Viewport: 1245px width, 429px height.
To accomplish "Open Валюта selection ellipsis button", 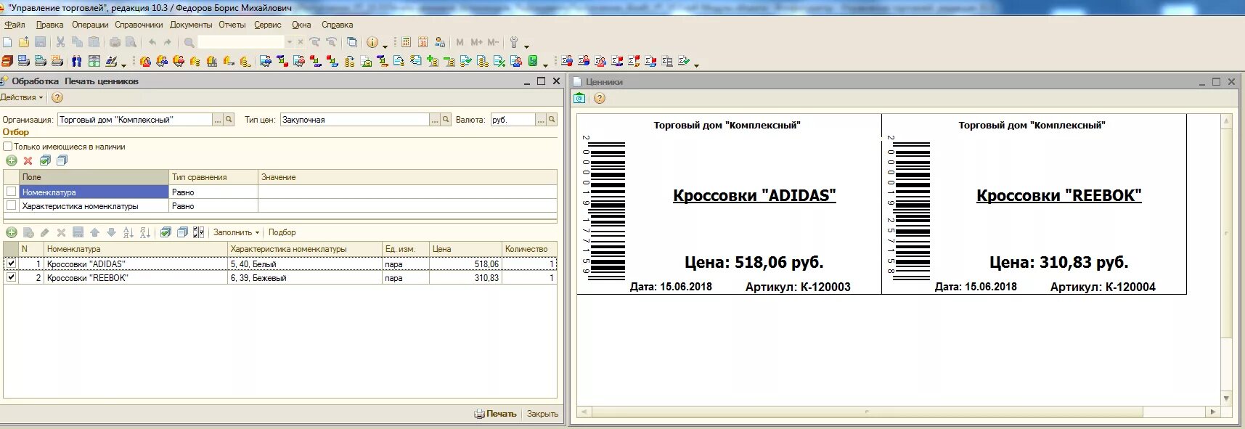I will (541, 120).
